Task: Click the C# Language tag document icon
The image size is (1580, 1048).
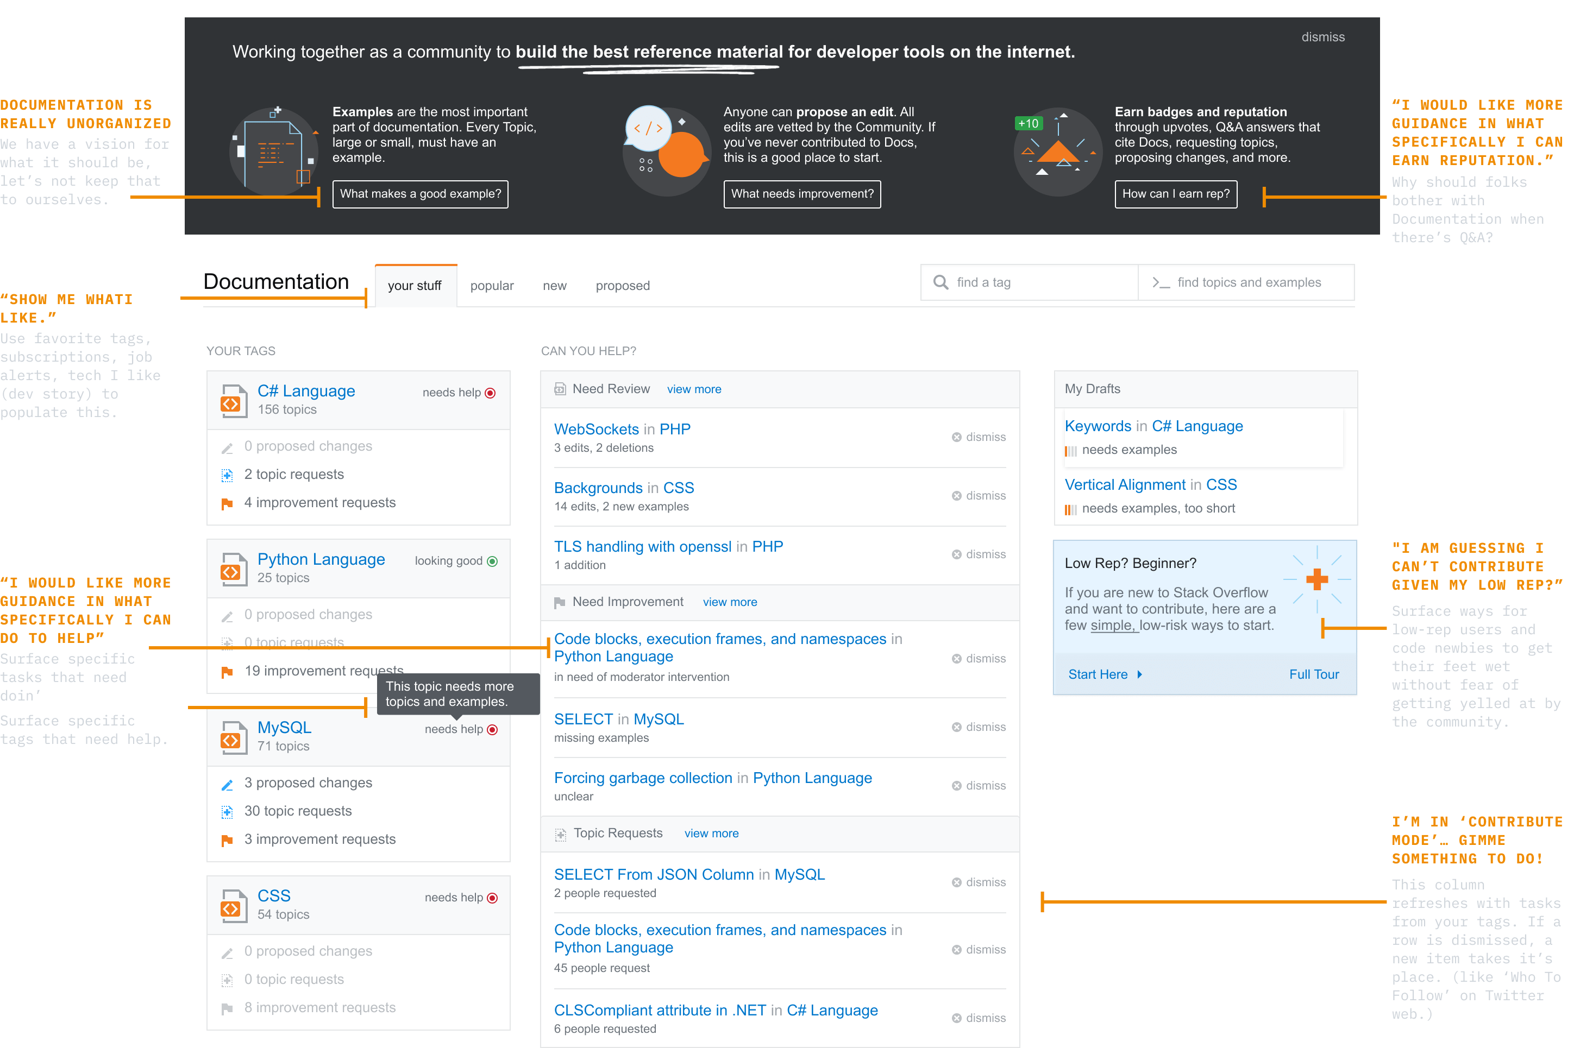Action: 233,401
